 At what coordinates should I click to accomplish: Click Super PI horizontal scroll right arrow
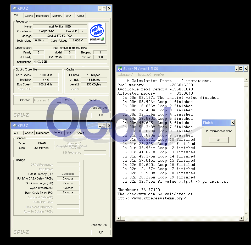242,218
